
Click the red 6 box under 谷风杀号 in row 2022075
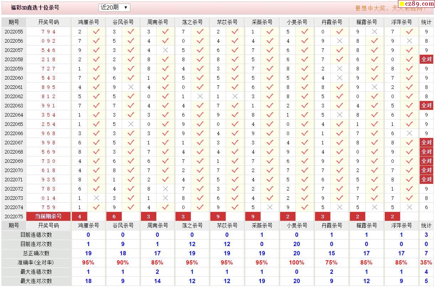coord(114,216)
